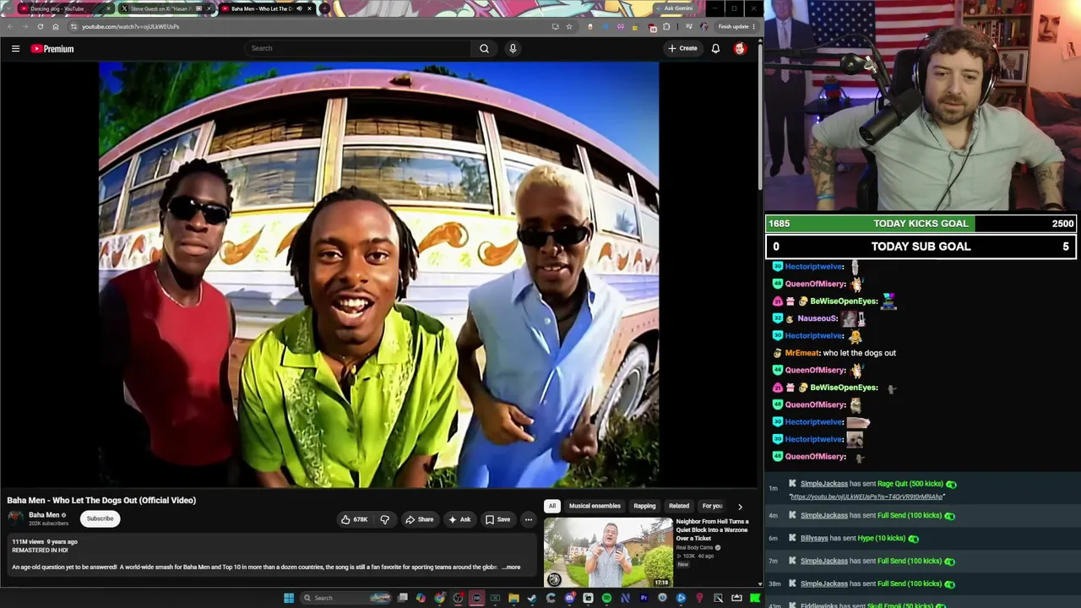The height and width of the screenshot is (608, 1081).
Task: Click the YouTube search input field
Action: click(359, 48)
